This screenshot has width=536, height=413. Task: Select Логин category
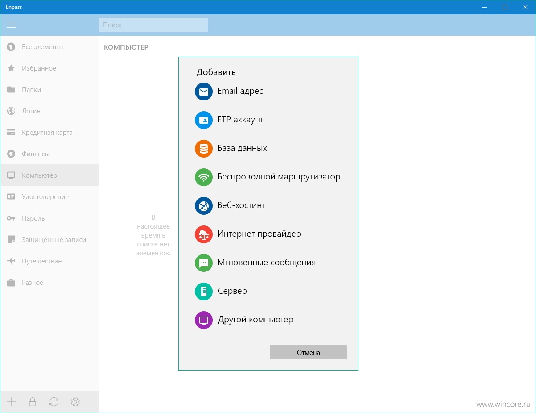coord(49,111)
